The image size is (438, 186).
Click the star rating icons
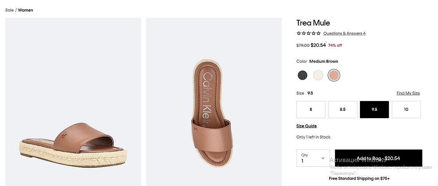pos(308,33)
